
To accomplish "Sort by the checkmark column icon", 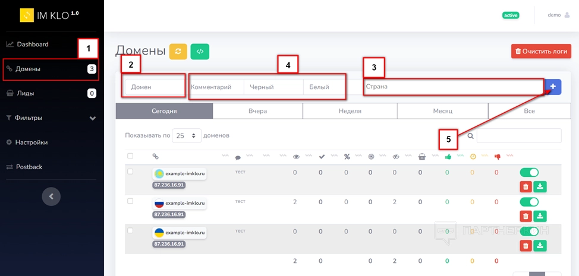I will (322, 157).
